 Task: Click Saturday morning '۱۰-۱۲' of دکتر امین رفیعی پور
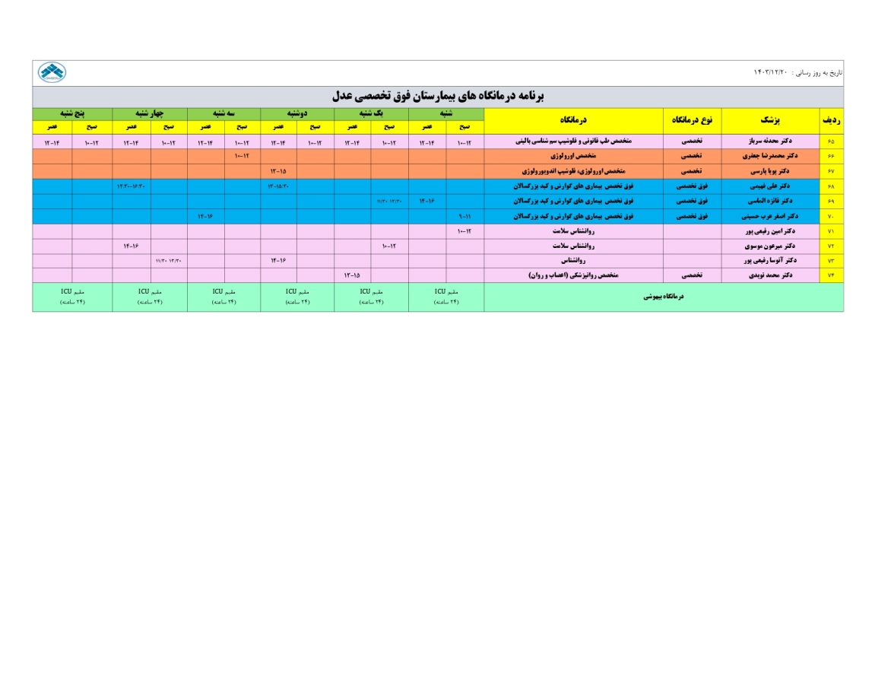[464, 231]
